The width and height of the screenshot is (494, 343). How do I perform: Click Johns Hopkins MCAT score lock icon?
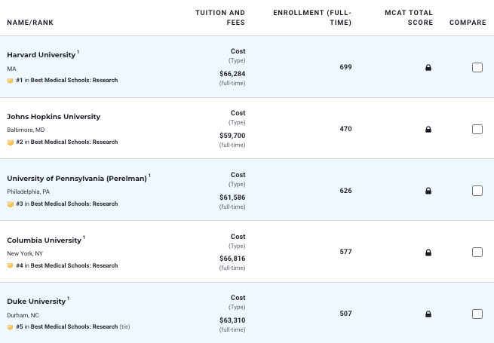click(428, 130)
